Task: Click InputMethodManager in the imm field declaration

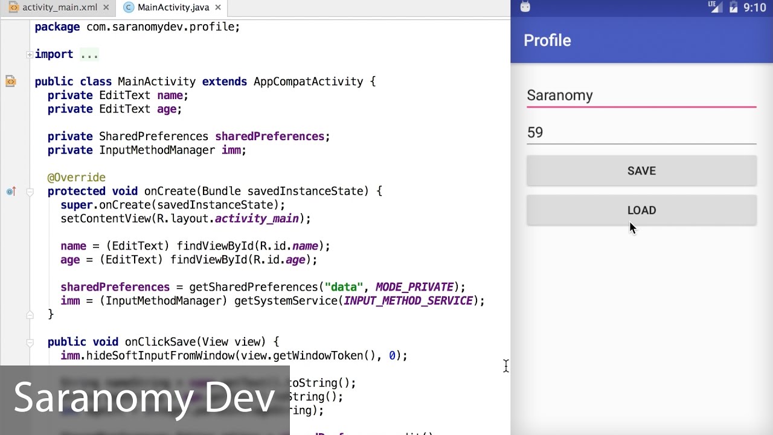Action: pos(157,150)
